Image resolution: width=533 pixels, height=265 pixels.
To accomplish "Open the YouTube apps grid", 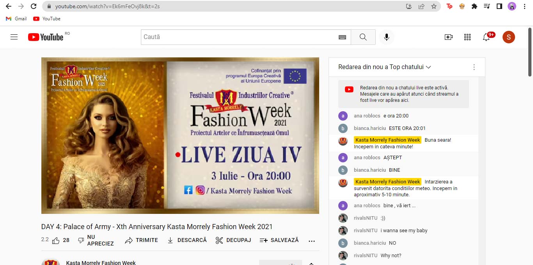I will click(x=467, y=37).
